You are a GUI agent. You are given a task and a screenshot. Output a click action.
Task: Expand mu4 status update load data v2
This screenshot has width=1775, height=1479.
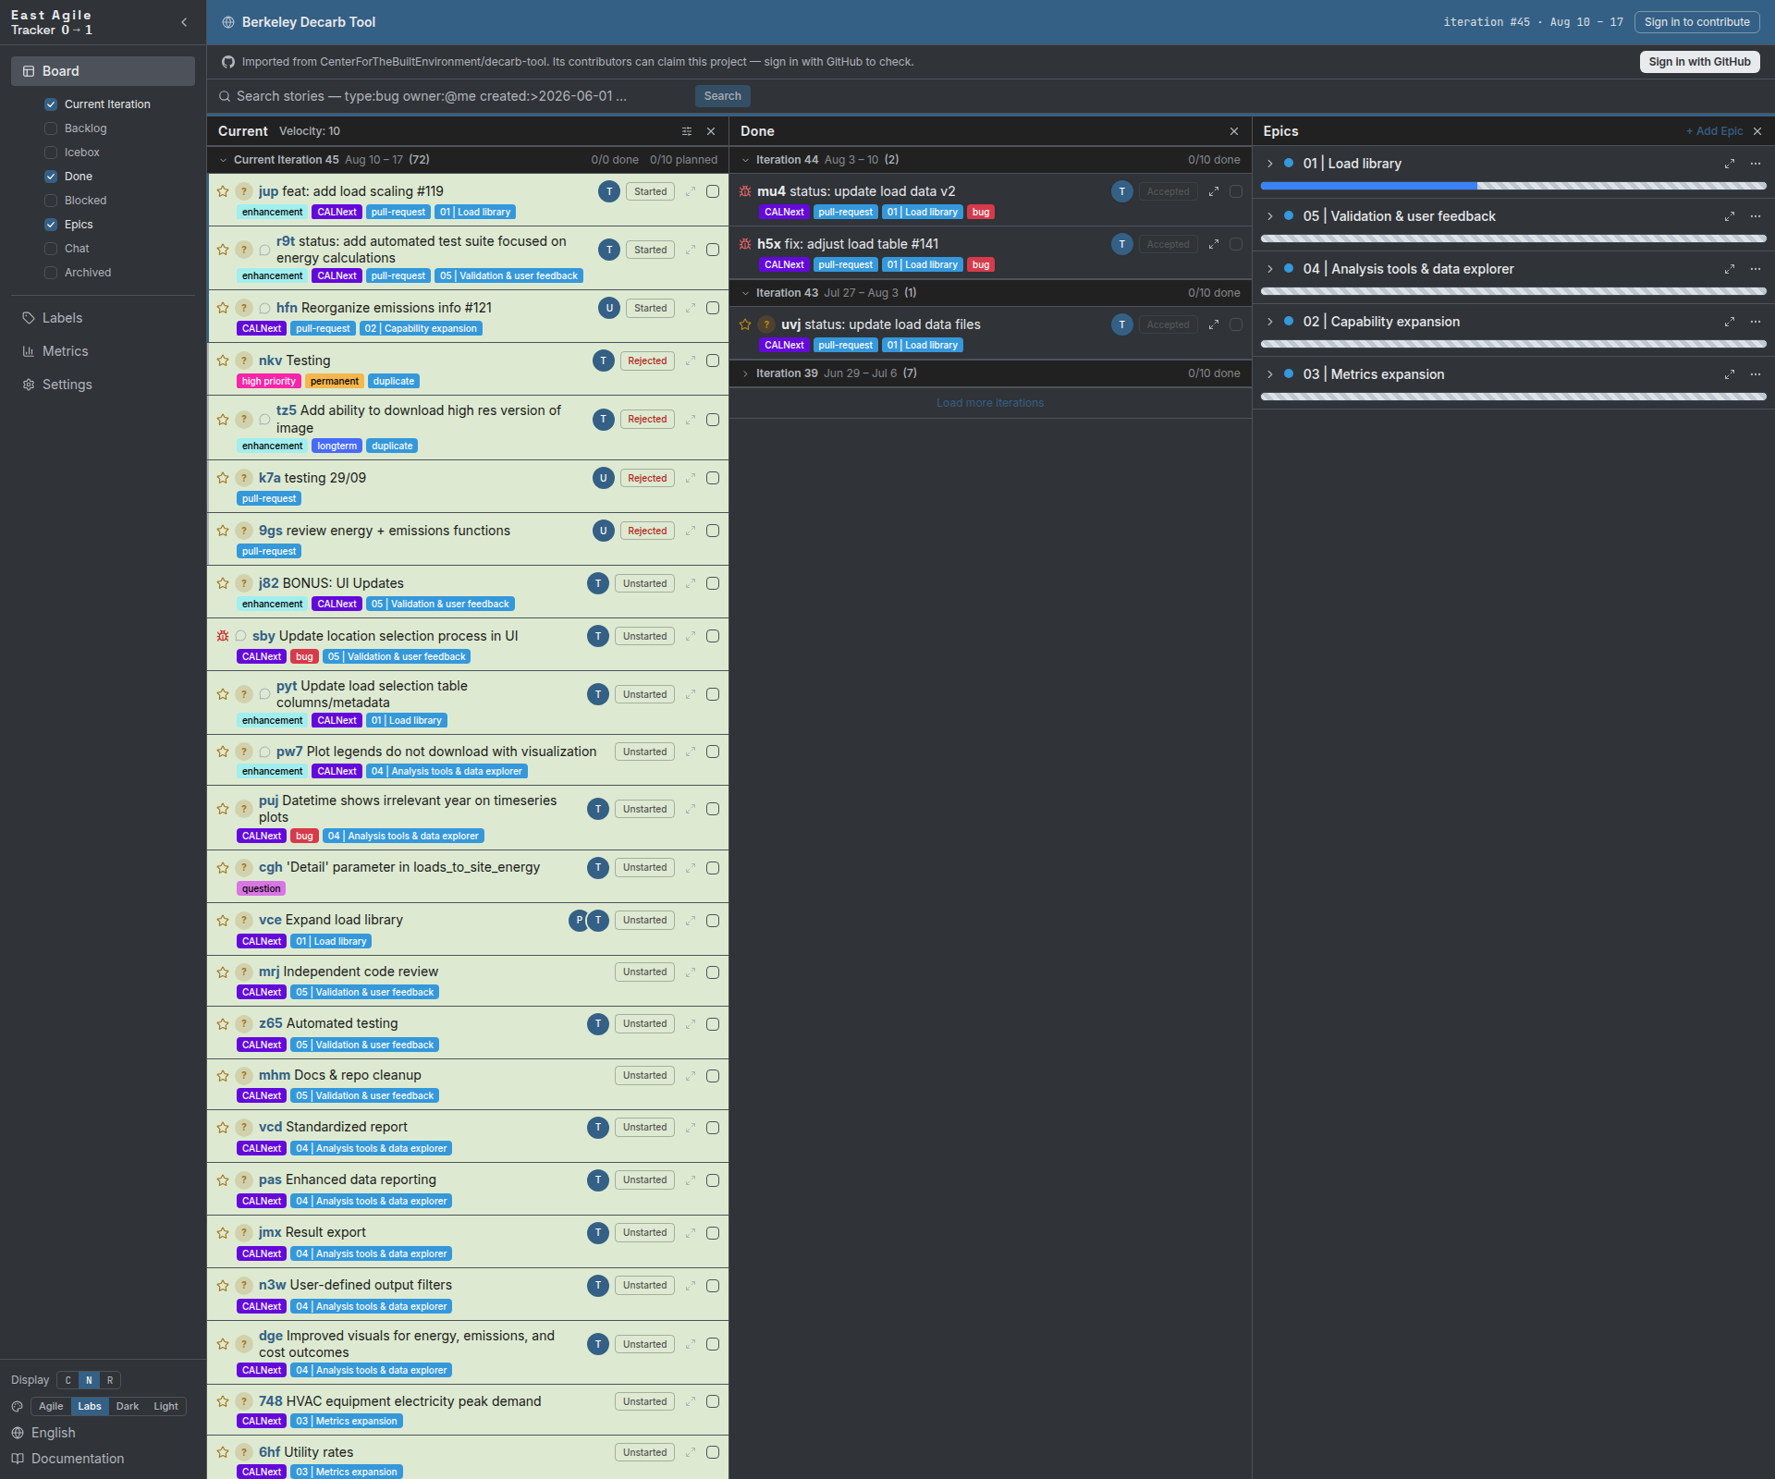(1214, 191)
